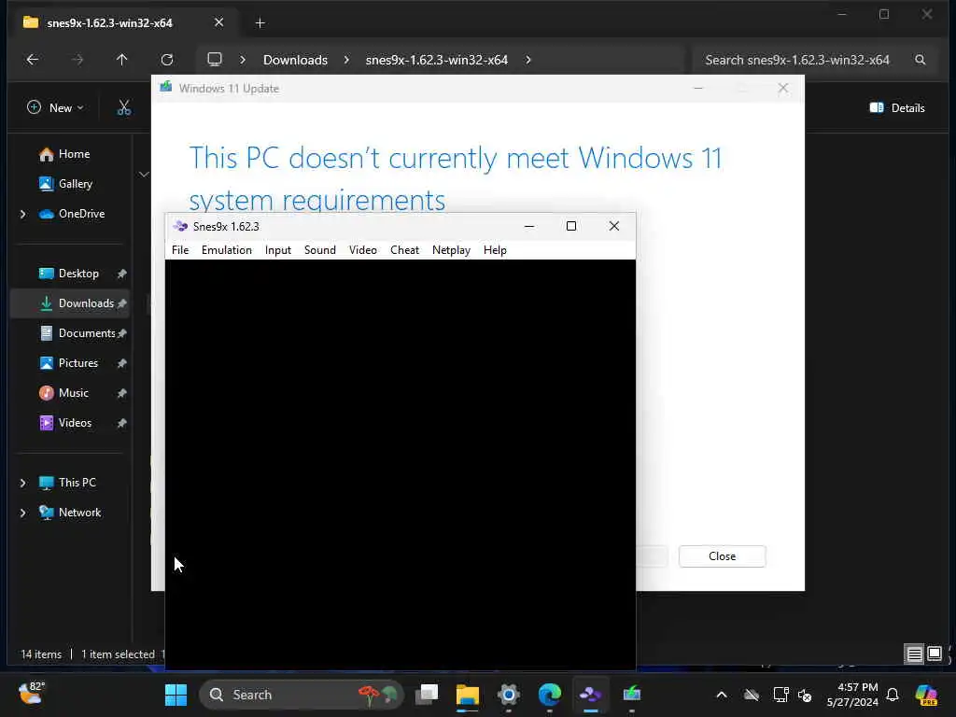Open Copilot preview icon in taskbar

(x=926, y=695)
